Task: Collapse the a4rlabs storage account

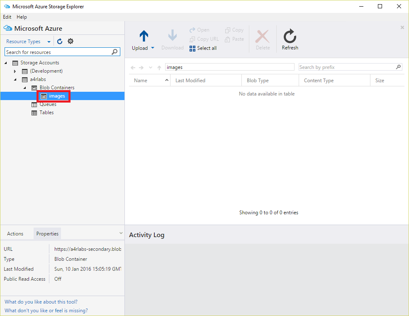Action: tap(15, 79)
